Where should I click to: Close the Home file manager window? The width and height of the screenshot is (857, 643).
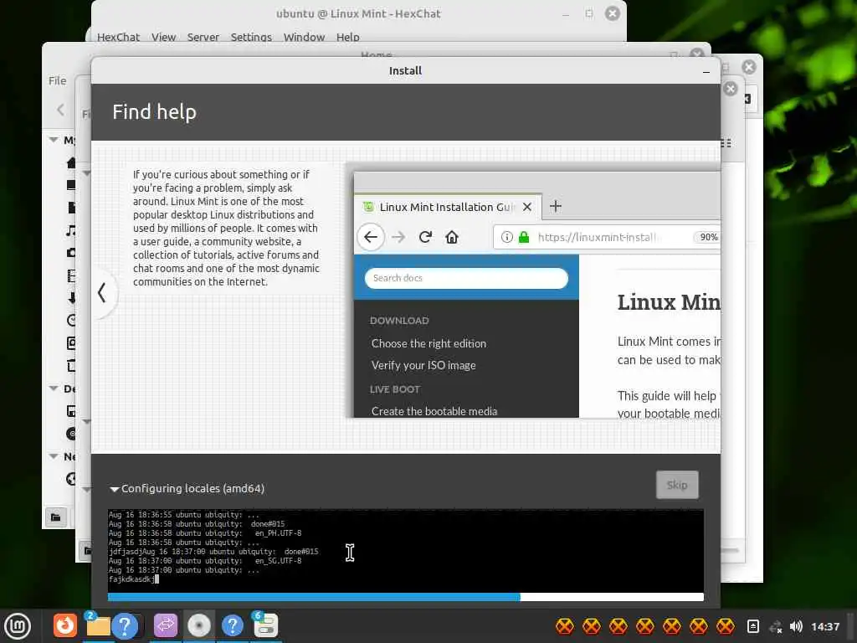pyautogui.click(x=697, y=54)
